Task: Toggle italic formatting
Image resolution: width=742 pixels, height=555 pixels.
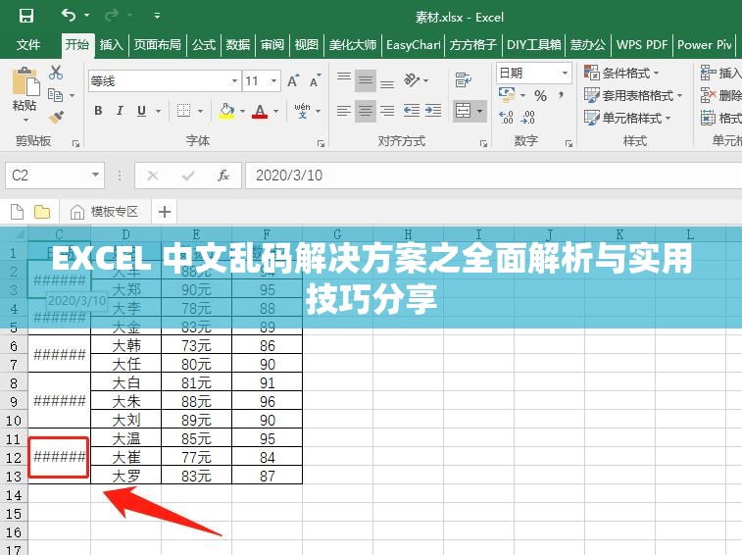Action: (120, 111)
